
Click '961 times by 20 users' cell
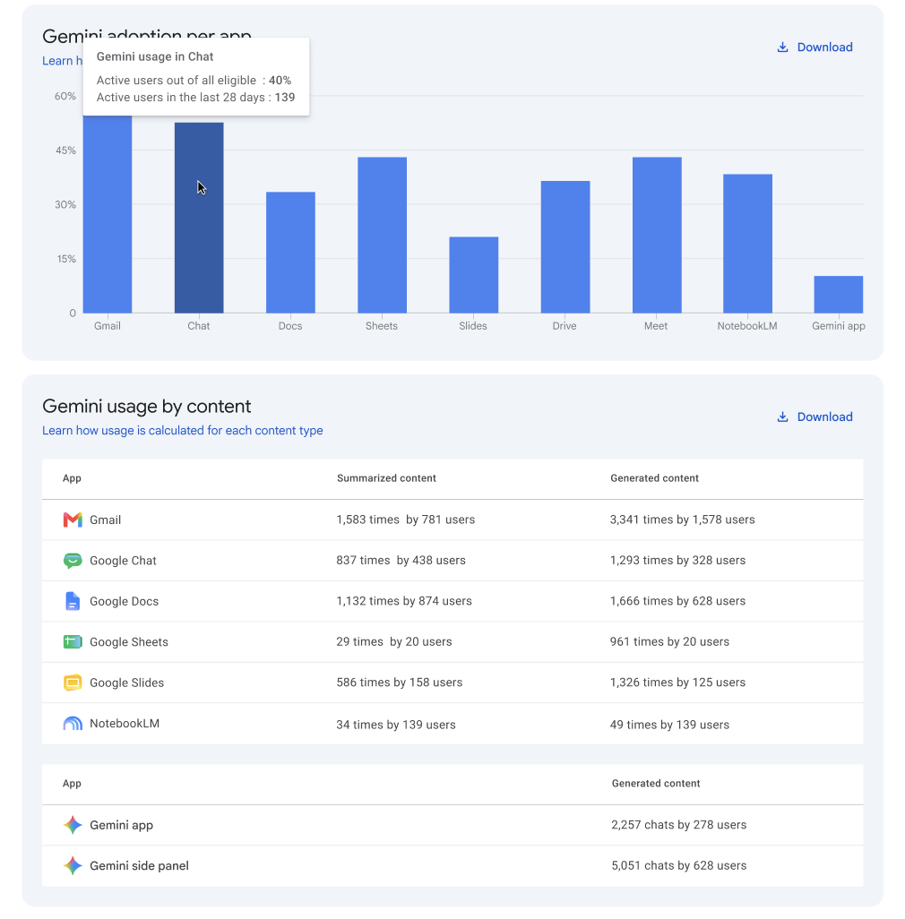pos(669,641)
